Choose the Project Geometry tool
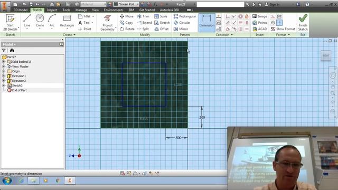 point(107,23)
